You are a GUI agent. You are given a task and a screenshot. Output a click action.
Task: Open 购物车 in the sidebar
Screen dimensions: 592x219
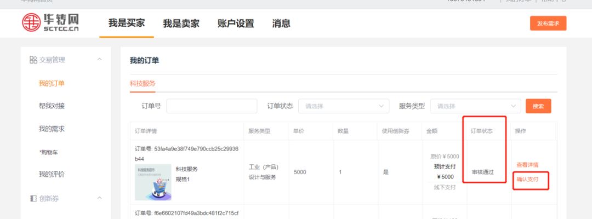[48, 152]
